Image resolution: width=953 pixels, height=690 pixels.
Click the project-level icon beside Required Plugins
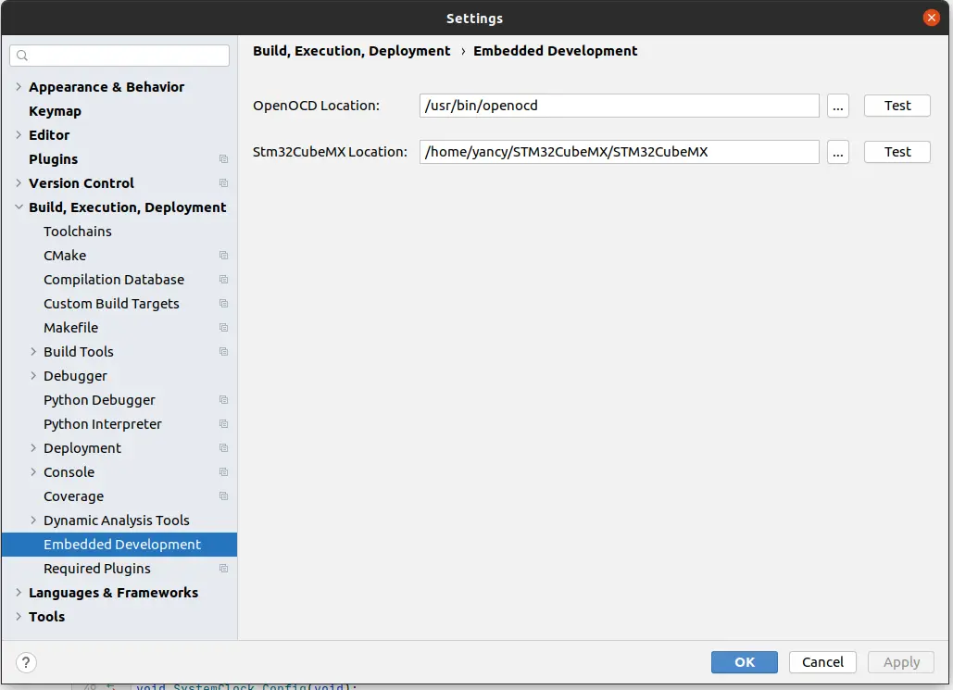tap(224, 569)
